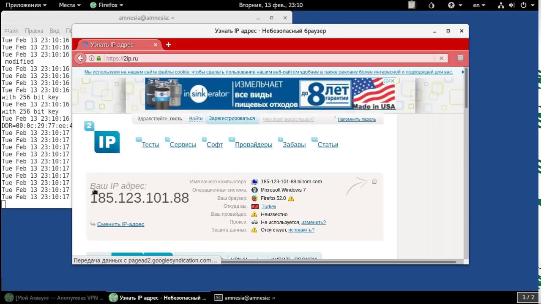
Task: Show site information icon in address bar
Action: click(x=91, y=58)
